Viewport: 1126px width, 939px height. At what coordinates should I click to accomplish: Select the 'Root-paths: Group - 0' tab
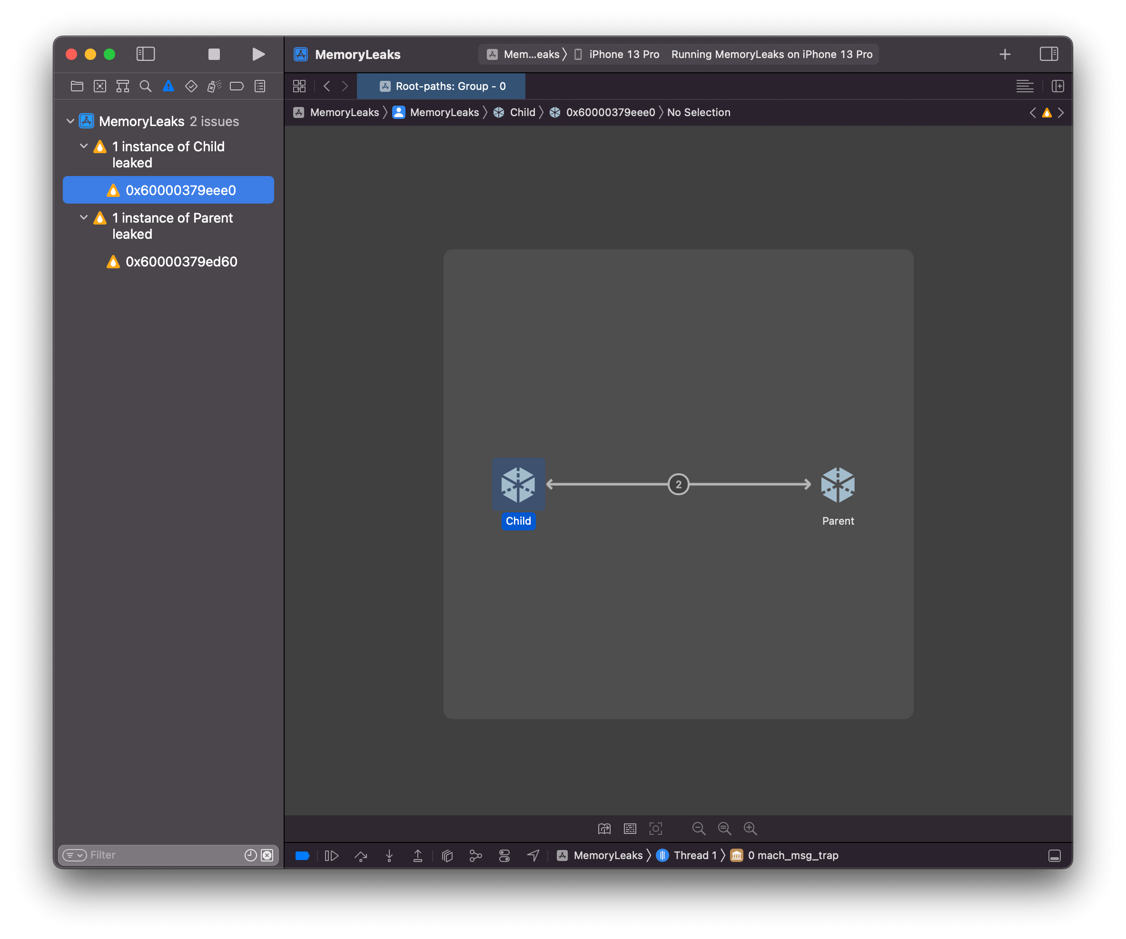pos(442,86)
